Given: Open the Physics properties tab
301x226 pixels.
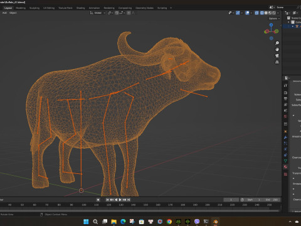Looking at the screenshot, I should pyautogui.click(x=285, y=149).
